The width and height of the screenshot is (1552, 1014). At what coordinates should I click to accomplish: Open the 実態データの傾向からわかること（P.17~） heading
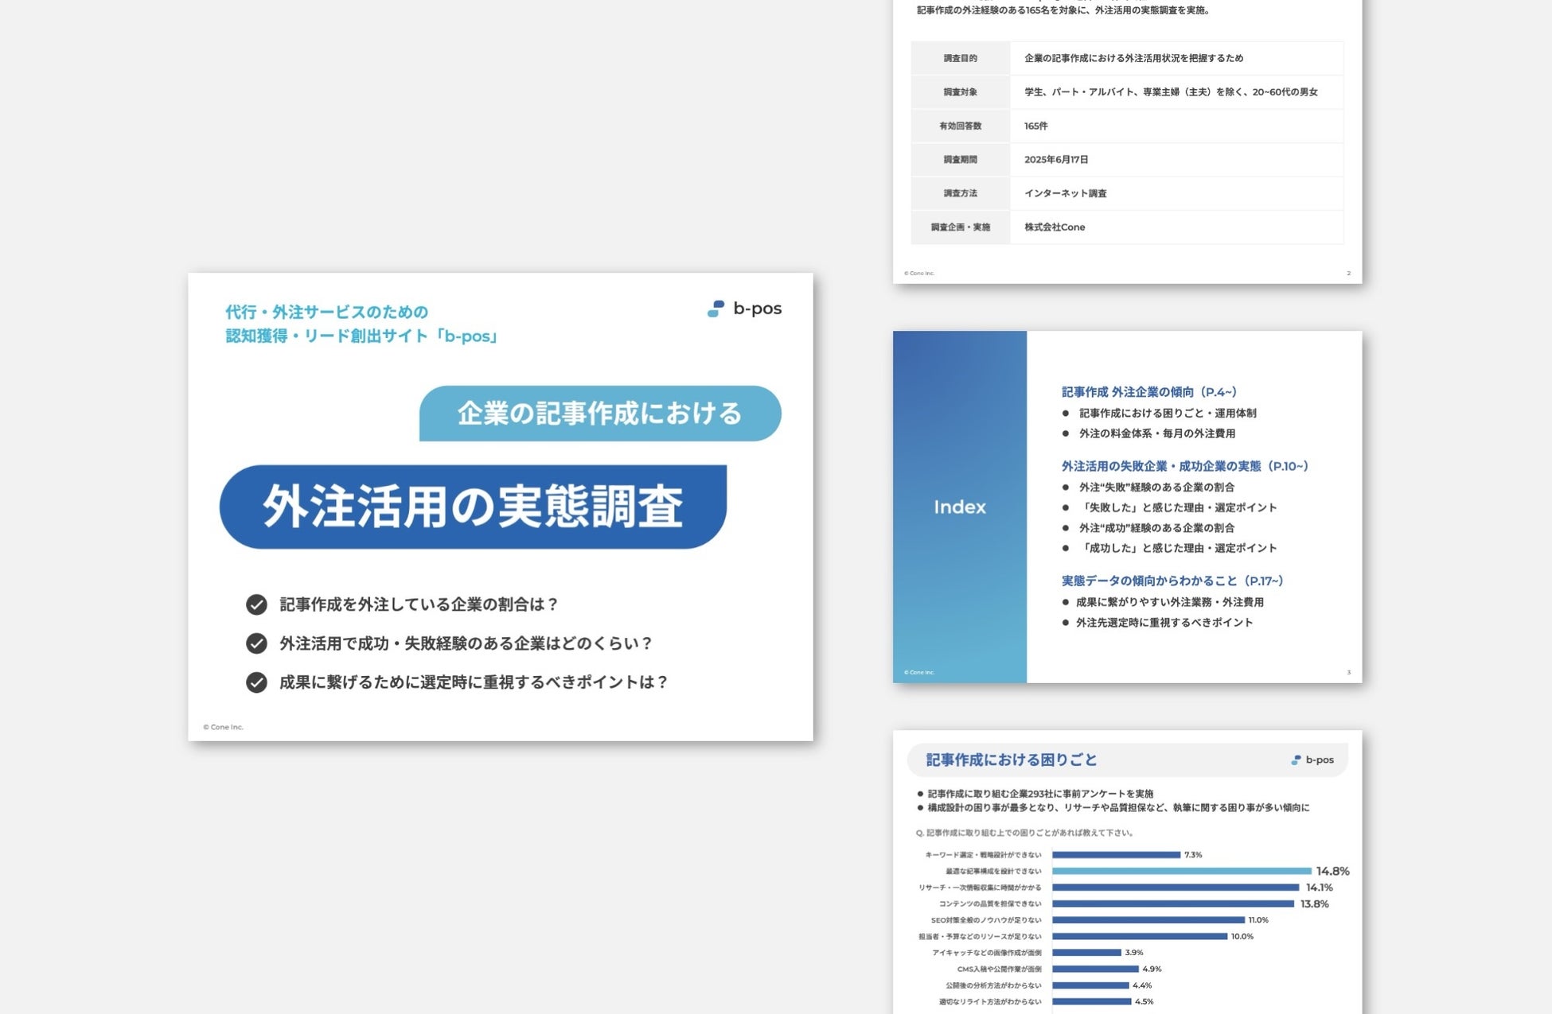click(x=1172, y=581)
